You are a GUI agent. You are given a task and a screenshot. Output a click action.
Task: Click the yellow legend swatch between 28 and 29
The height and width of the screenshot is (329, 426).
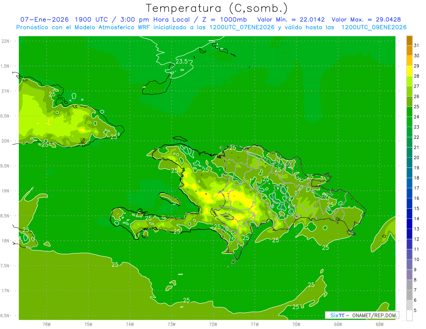[409, 71]
